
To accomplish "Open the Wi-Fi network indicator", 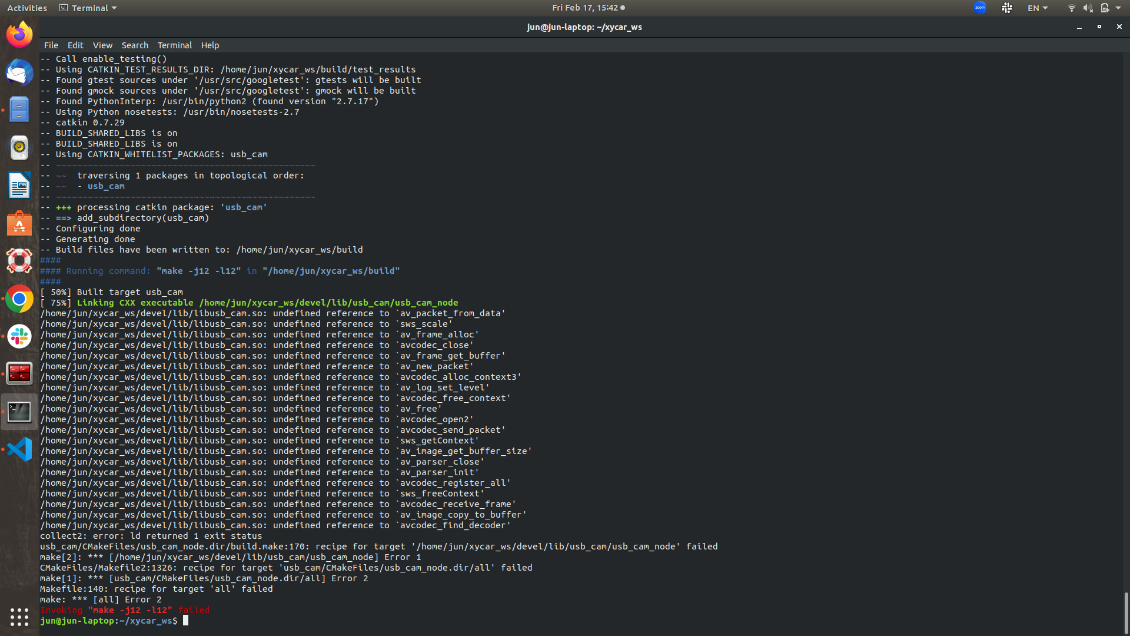I will tap(1071, 8).
